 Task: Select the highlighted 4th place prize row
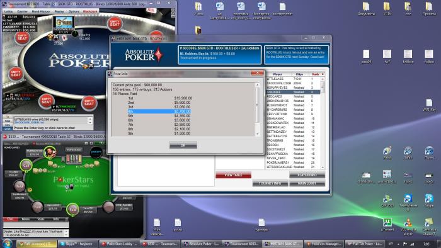[160, 111]
